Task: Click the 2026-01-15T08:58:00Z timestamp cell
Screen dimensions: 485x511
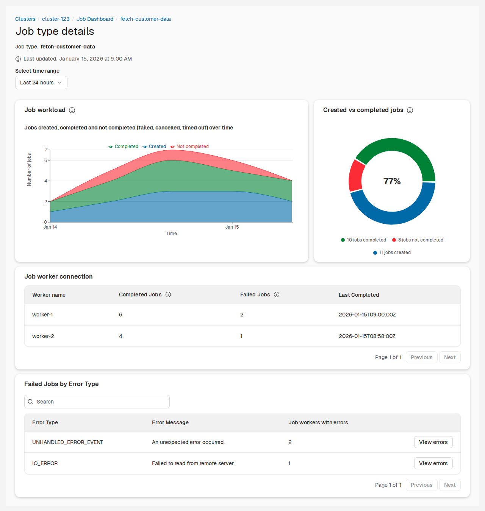Action: 367,336
